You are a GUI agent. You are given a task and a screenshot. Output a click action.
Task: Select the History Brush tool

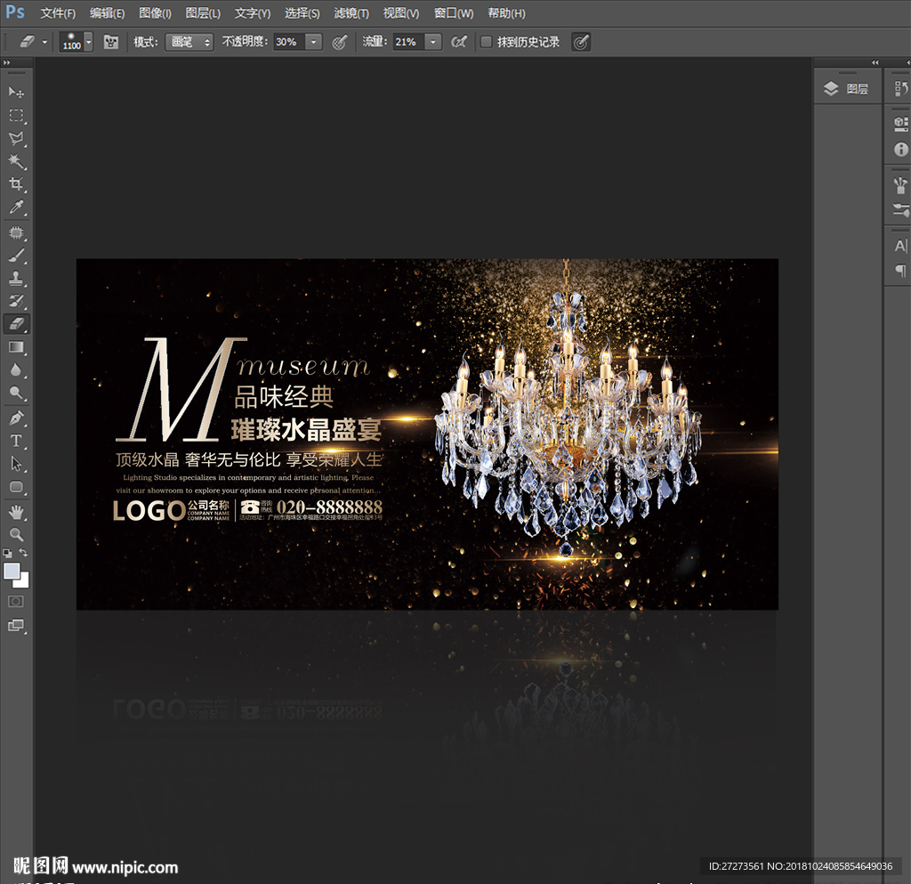[16, 301]
